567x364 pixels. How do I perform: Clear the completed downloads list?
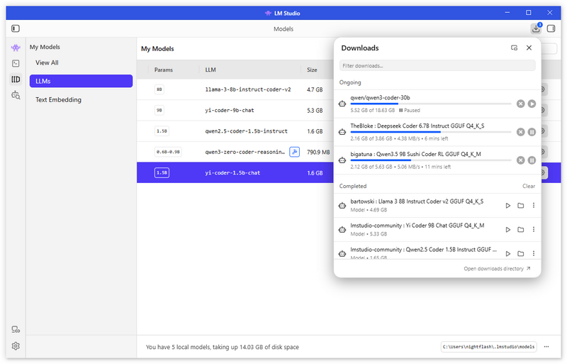(x=528, y=186)
